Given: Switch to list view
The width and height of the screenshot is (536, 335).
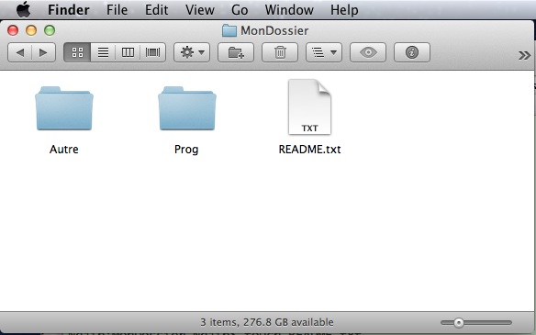Looking at the screenshot, I should (103, 52).
